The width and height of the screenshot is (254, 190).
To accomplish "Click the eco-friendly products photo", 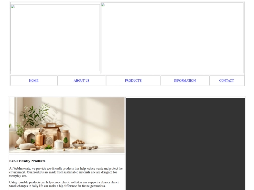I will [x=67, y=125].
